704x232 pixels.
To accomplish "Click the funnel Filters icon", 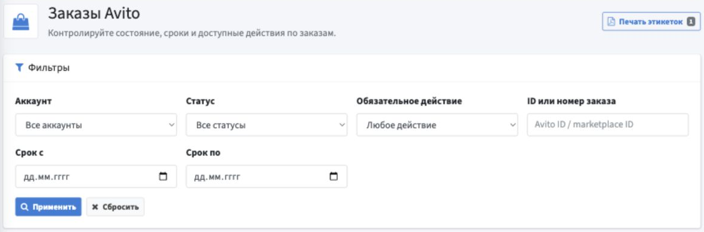I will [x=19, y=68].
